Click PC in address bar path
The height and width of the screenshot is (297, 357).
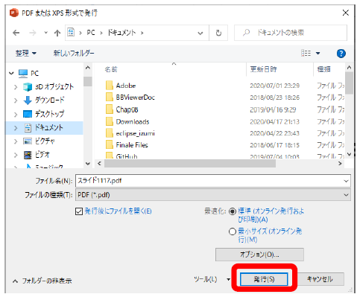91,33
